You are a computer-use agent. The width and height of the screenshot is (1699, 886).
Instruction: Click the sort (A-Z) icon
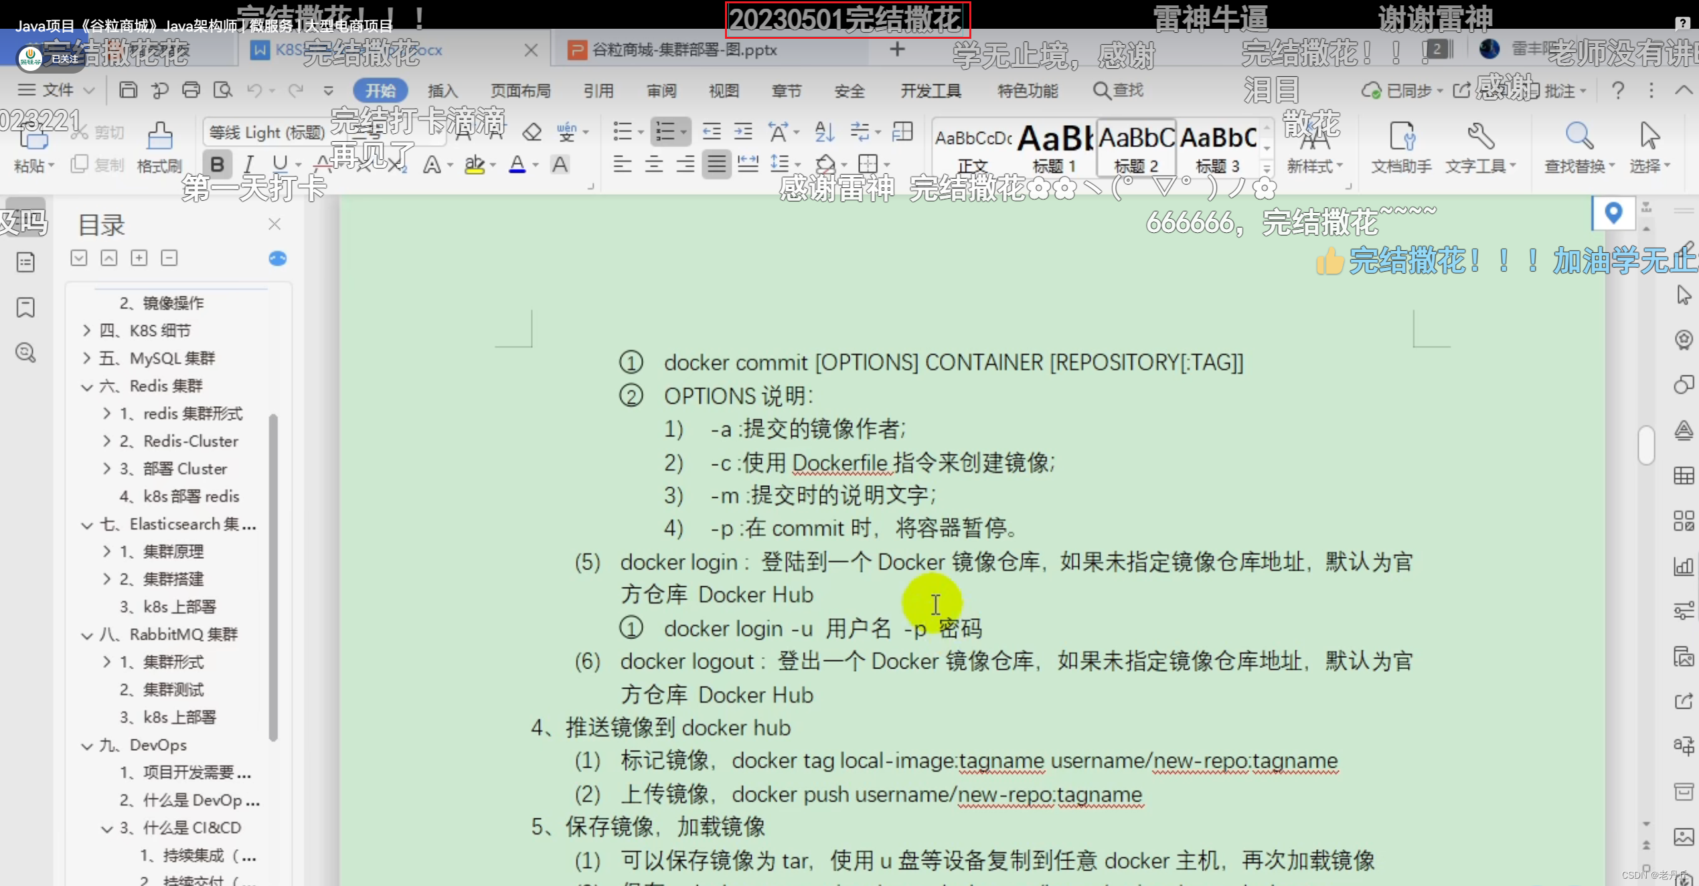point(824,132)
